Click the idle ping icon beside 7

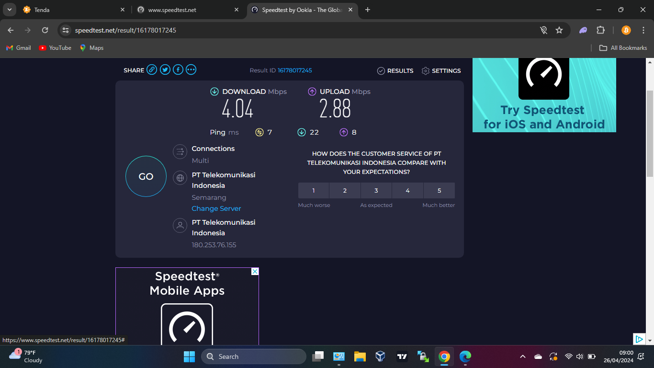259,132
